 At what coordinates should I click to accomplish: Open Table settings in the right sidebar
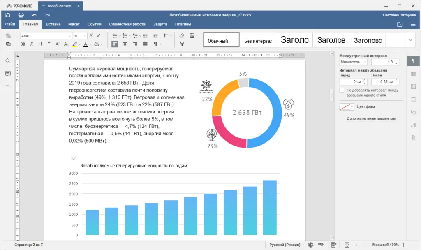pos(414,74)
